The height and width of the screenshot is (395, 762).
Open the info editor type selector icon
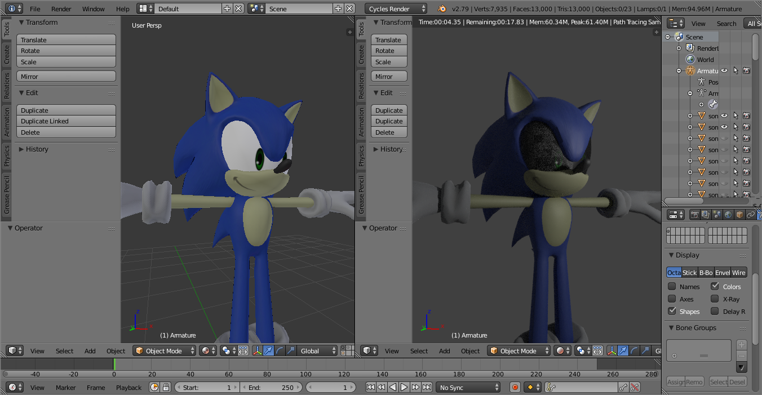(x=15, y=8)
